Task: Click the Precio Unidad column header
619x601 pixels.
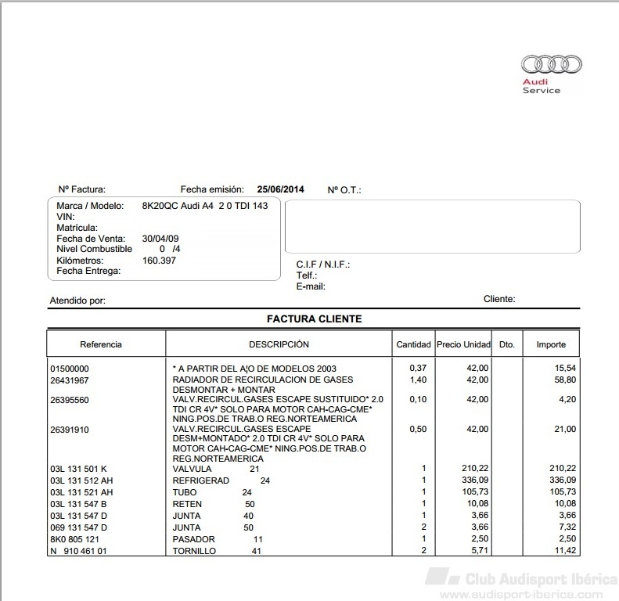Action: tap(463, 344)
